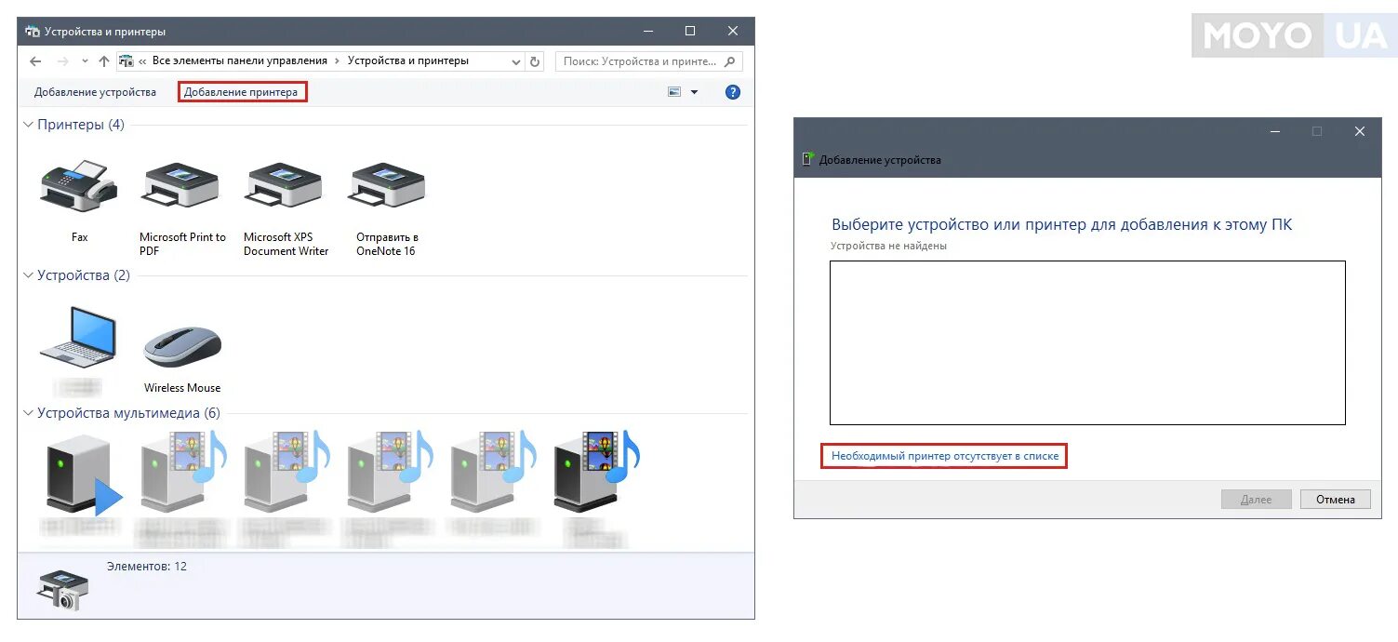Click Необходимый принтер отсутствует в списке link

click(x=945, y=457)
